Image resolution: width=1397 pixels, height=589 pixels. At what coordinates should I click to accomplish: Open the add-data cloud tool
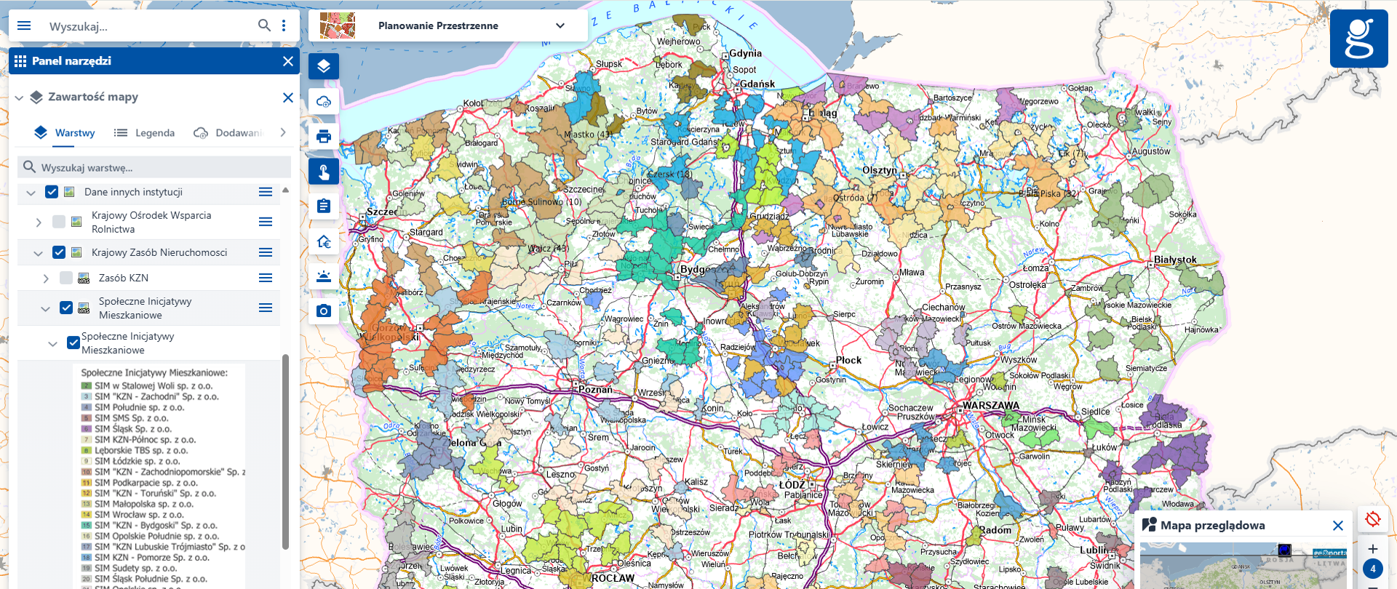pos(324,101)
